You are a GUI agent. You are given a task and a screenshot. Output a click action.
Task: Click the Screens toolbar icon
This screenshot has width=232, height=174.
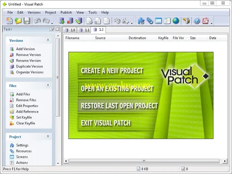point(158,21)
